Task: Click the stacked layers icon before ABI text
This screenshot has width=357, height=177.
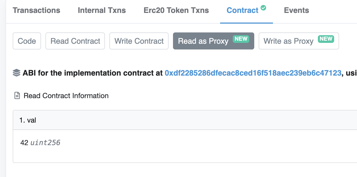Action: click(17, 73)
